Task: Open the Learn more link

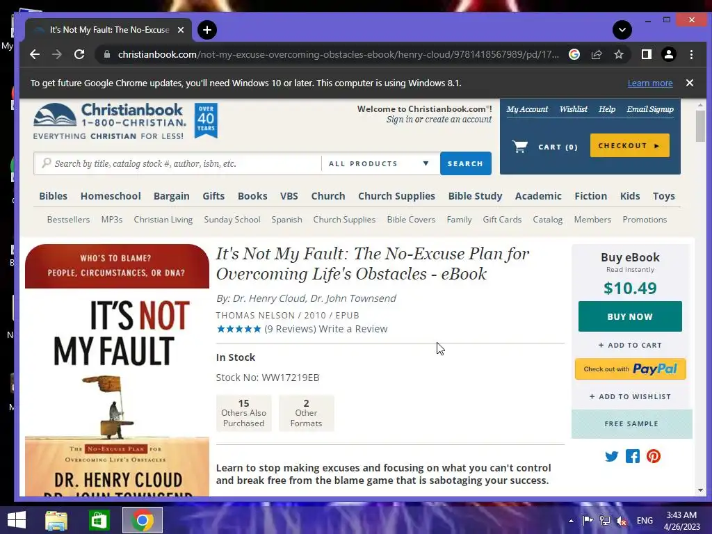Action: click(x=650, y=83)
